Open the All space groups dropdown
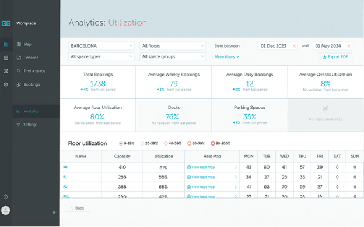The height and width of the screenshot is (227, 364). [x=173, y=57]
